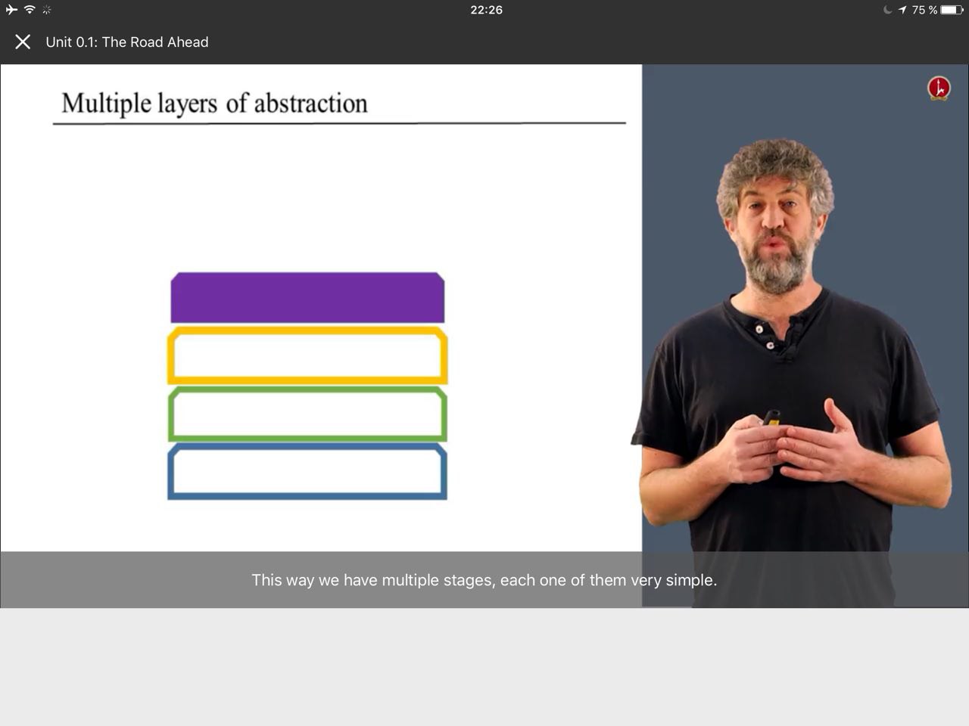Close the video with the X icon

click(x=23, y=42)
